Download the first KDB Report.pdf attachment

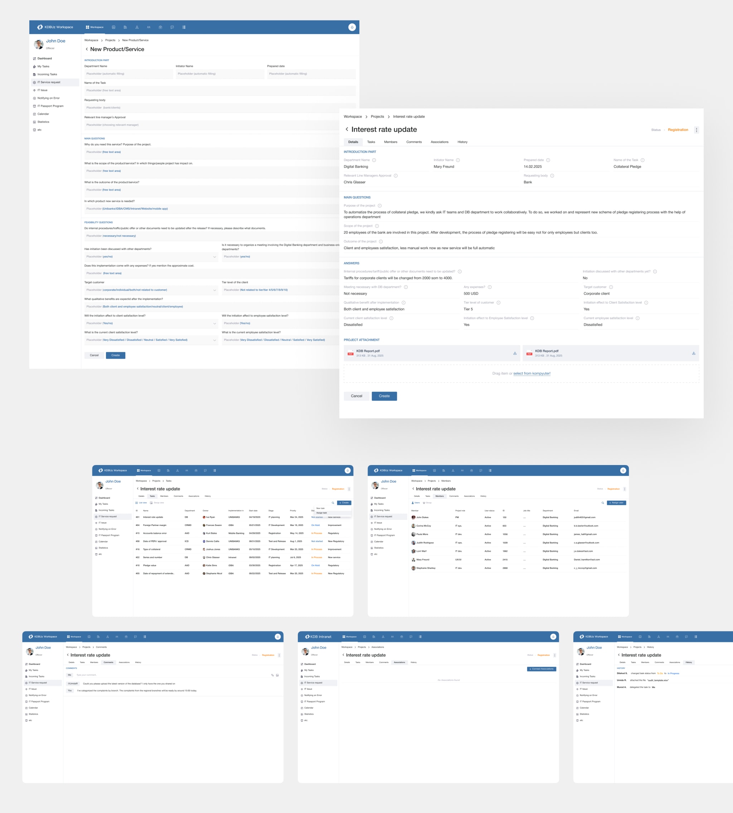[515, 353]
